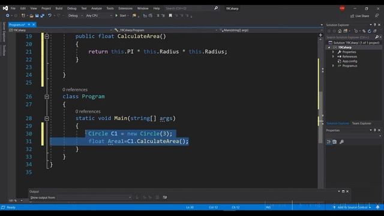Click the Refresh icon in Solution Explorer
384x216 pixels.
click(x=370, y=31)
